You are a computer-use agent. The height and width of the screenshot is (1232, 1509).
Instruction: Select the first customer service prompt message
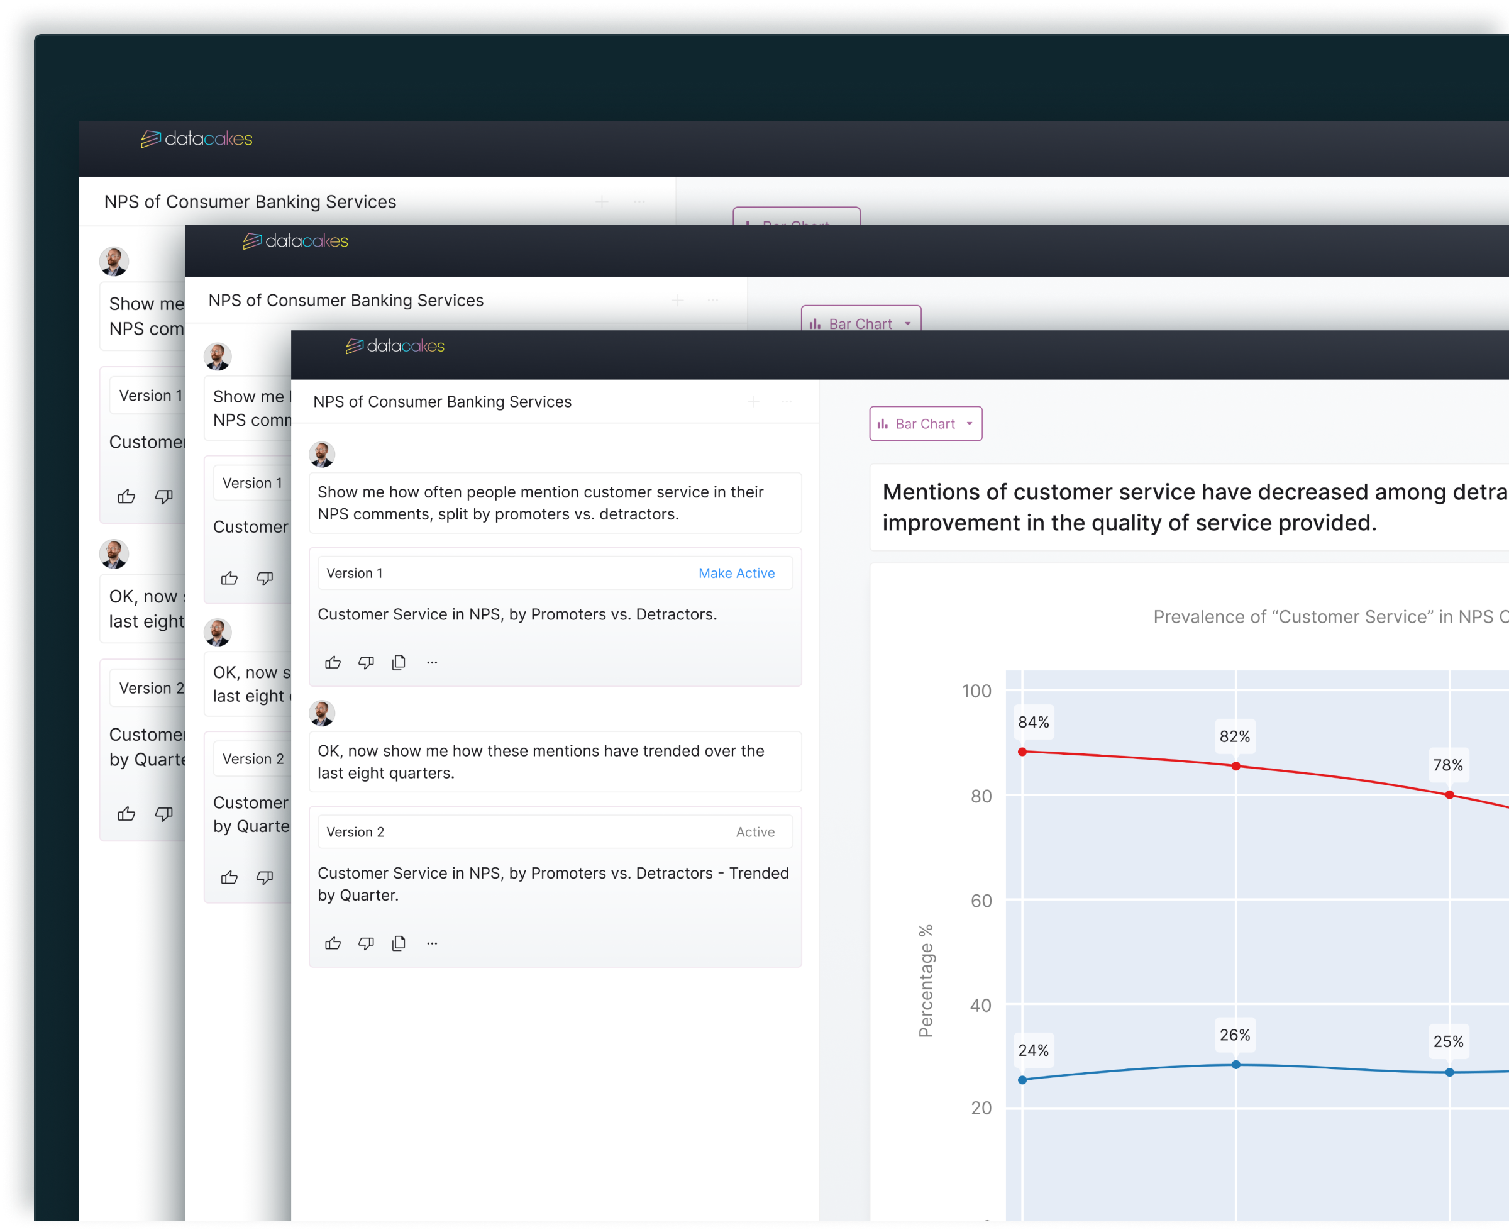click(555, 503)
